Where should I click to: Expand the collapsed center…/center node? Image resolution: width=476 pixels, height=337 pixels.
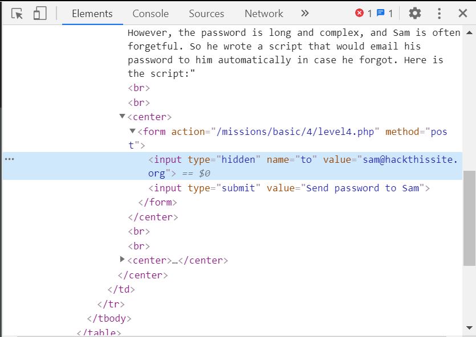tap(122, 259)
